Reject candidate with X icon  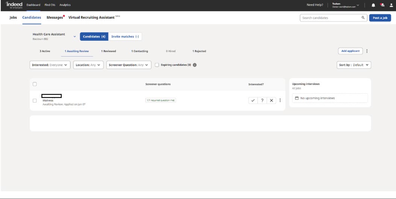pyautogui.click(x=271, y=101)
